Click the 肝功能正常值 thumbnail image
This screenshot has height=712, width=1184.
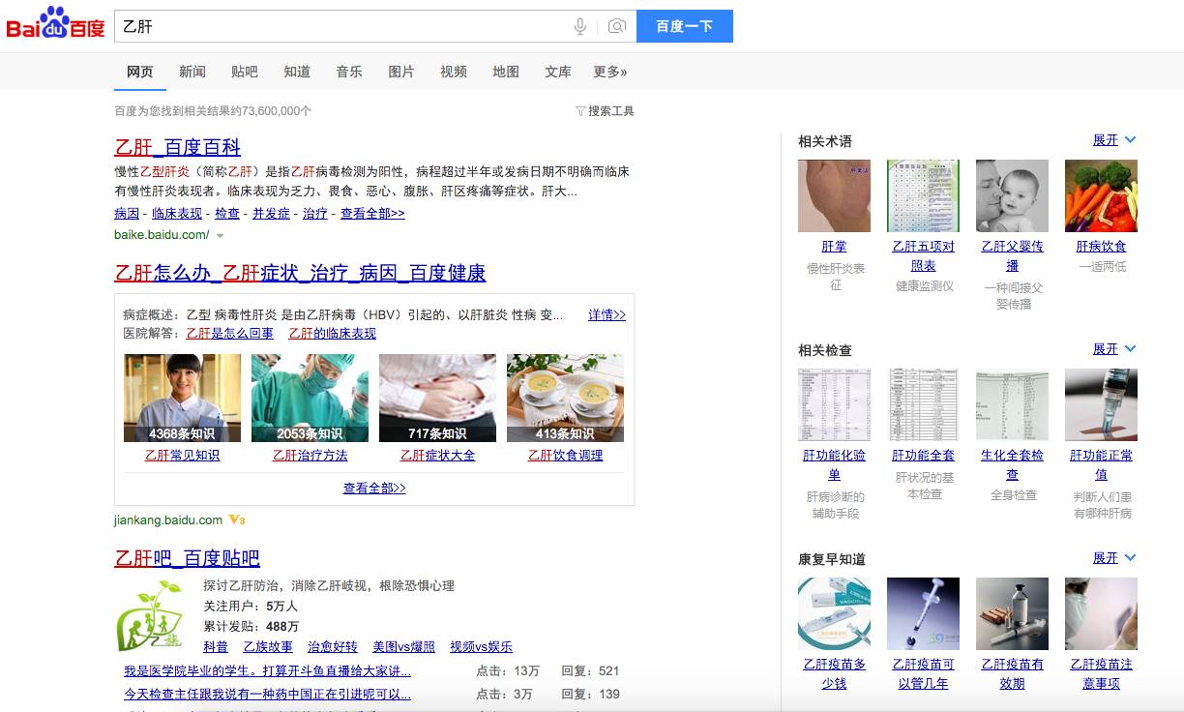(1101, 404)
